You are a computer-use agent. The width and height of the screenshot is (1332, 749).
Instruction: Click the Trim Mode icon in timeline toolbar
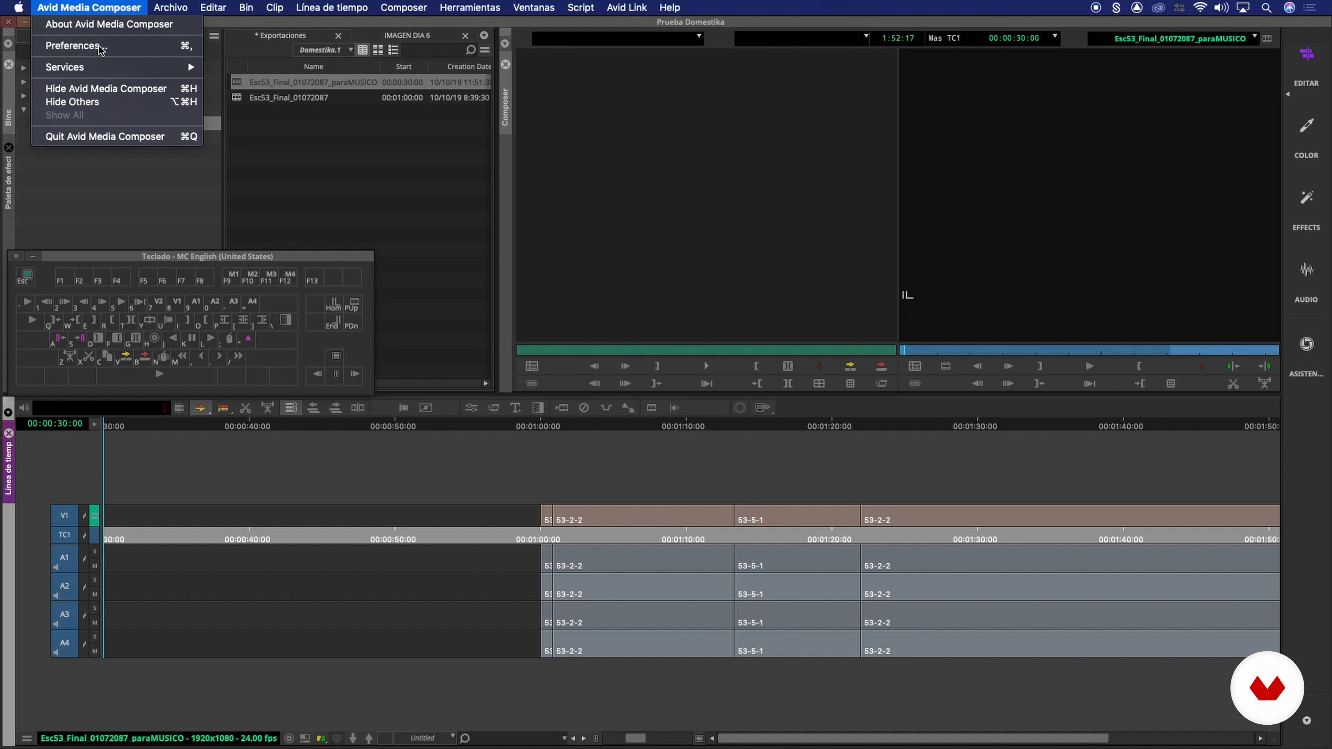click(358, 408)
